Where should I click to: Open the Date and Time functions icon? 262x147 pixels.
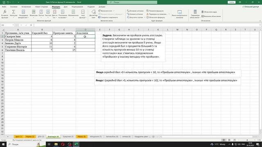tap(54, 12)
